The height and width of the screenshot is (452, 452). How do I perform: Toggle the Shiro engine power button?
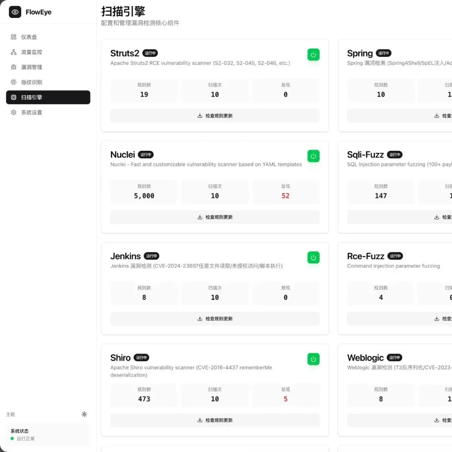313,359
